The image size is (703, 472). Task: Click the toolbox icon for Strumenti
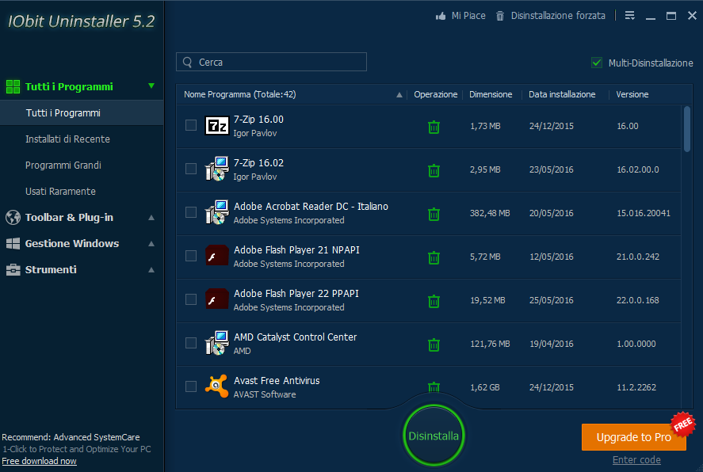point(13,269)
